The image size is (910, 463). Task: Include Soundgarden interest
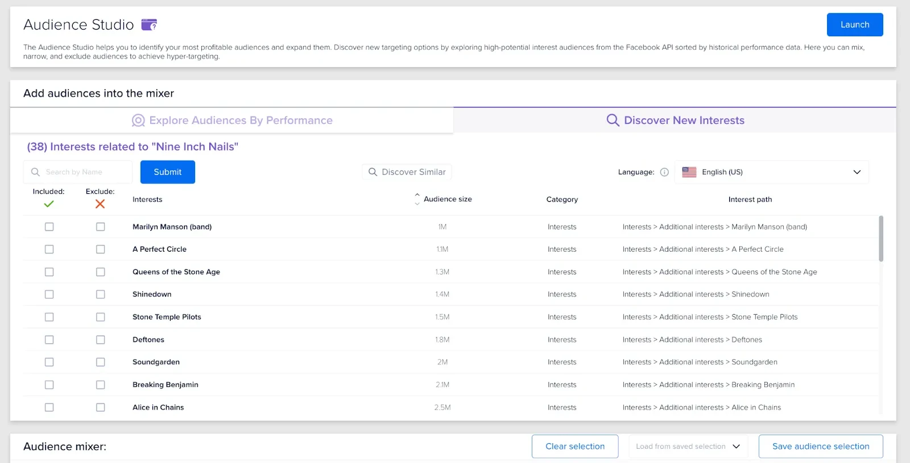click(x=49, y=362)
